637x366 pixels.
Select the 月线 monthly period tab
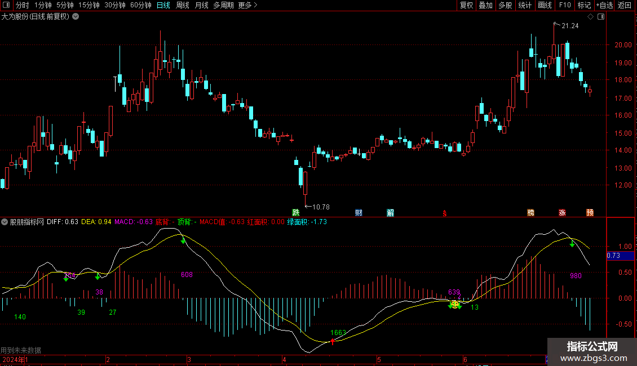click(x=201, y=5)
